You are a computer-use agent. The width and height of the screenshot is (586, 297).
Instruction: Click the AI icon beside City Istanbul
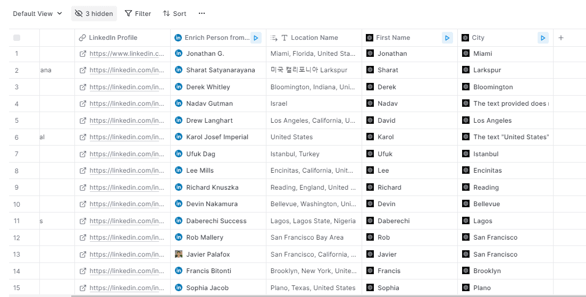click(x=466, y=154)
